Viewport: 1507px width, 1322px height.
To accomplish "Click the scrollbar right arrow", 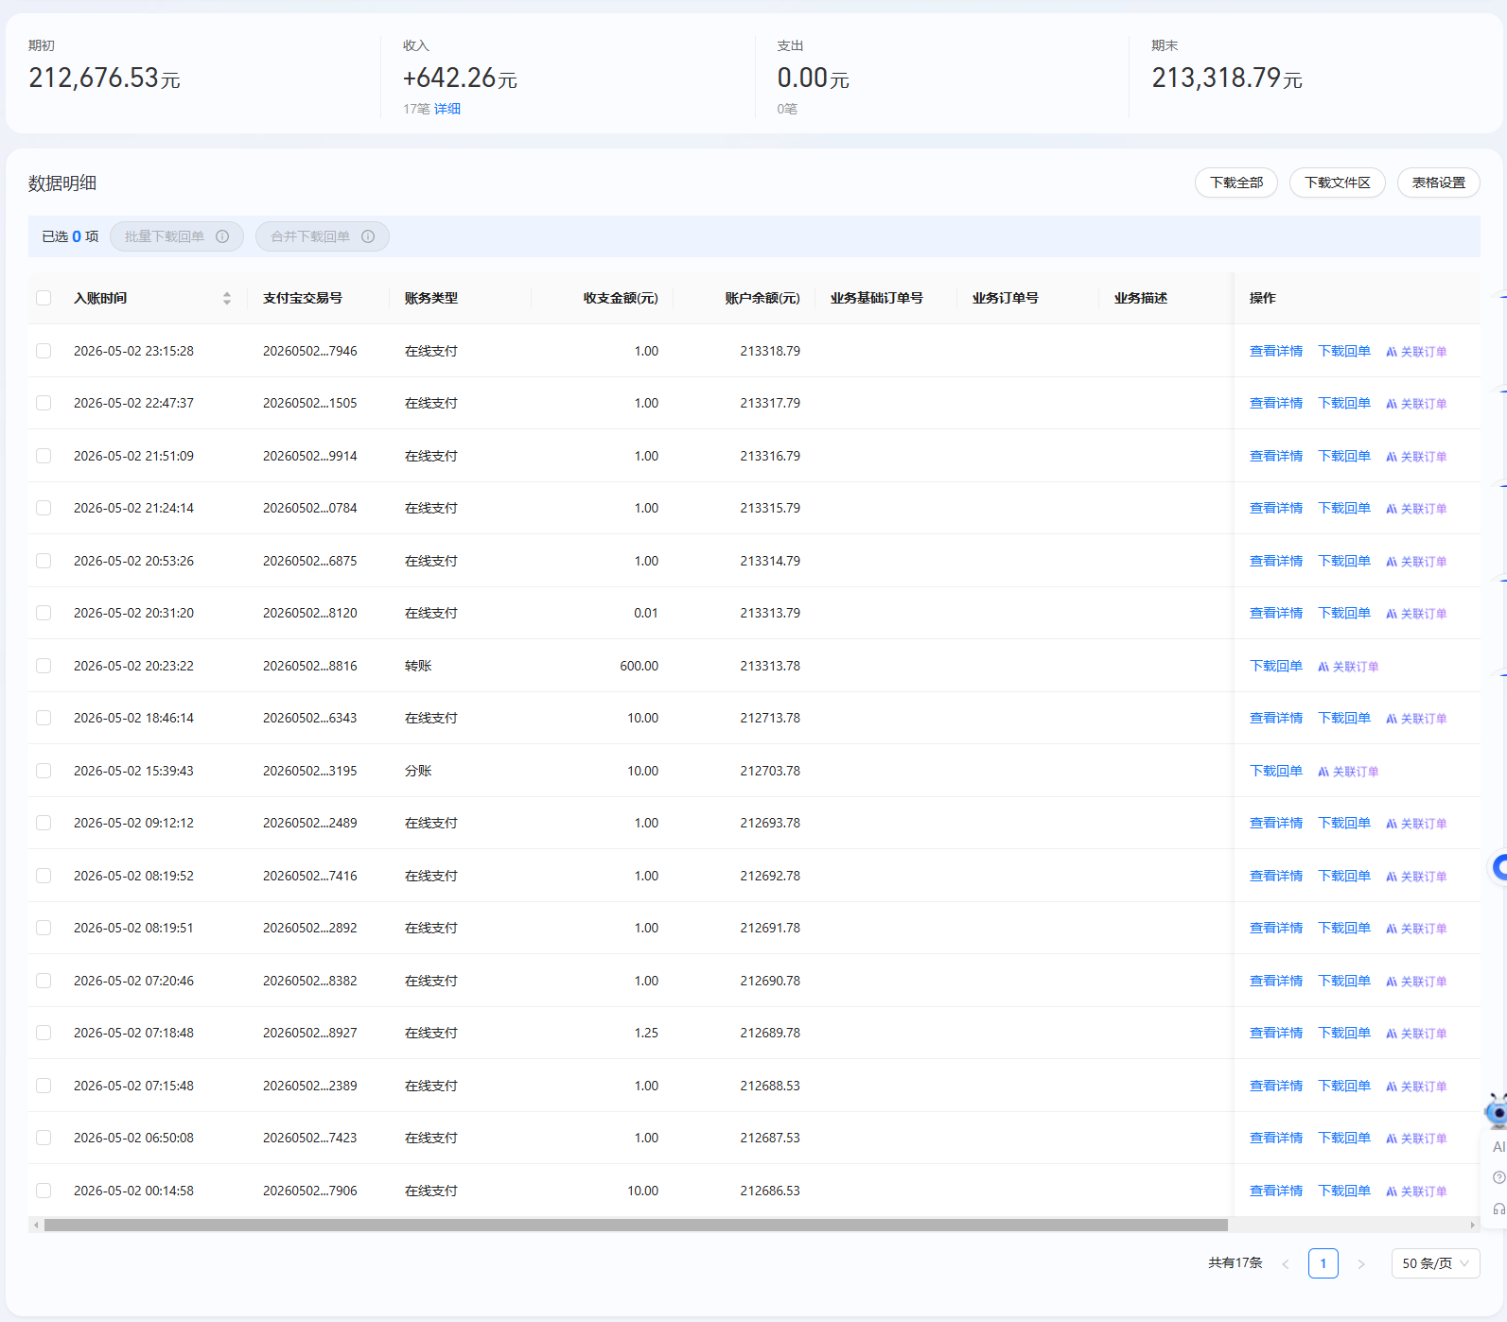I will point(1473,1225).
